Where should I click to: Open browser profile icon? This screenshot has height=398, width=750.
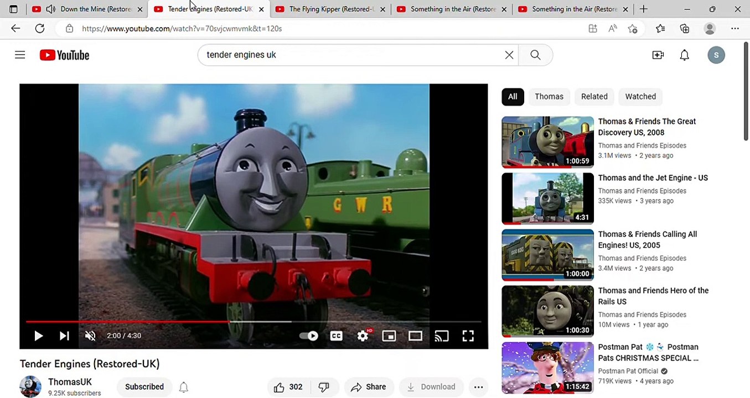(710, 28)
